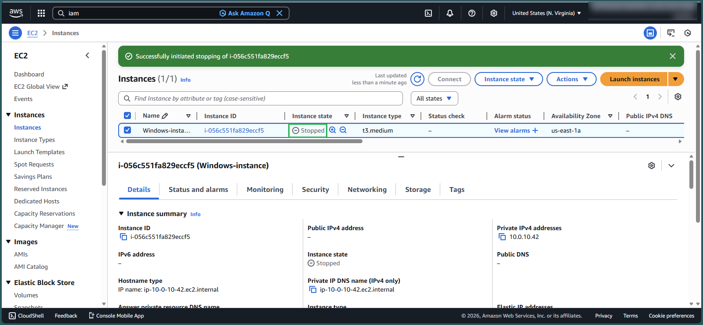Viewport: 703px width, 325px height.
Task: Click the Launch instances button
Action: pos(634,79)
